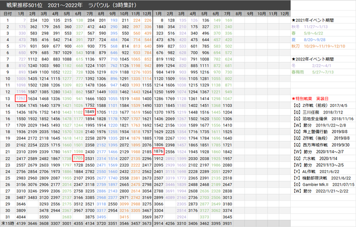Select cell 3677 on day 31

click(158, 217)
